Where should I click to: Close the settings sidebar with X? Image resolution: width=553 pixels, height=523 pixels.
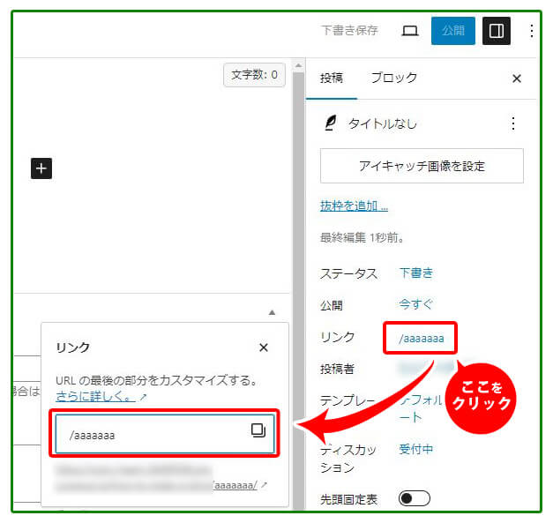(517, 78)
